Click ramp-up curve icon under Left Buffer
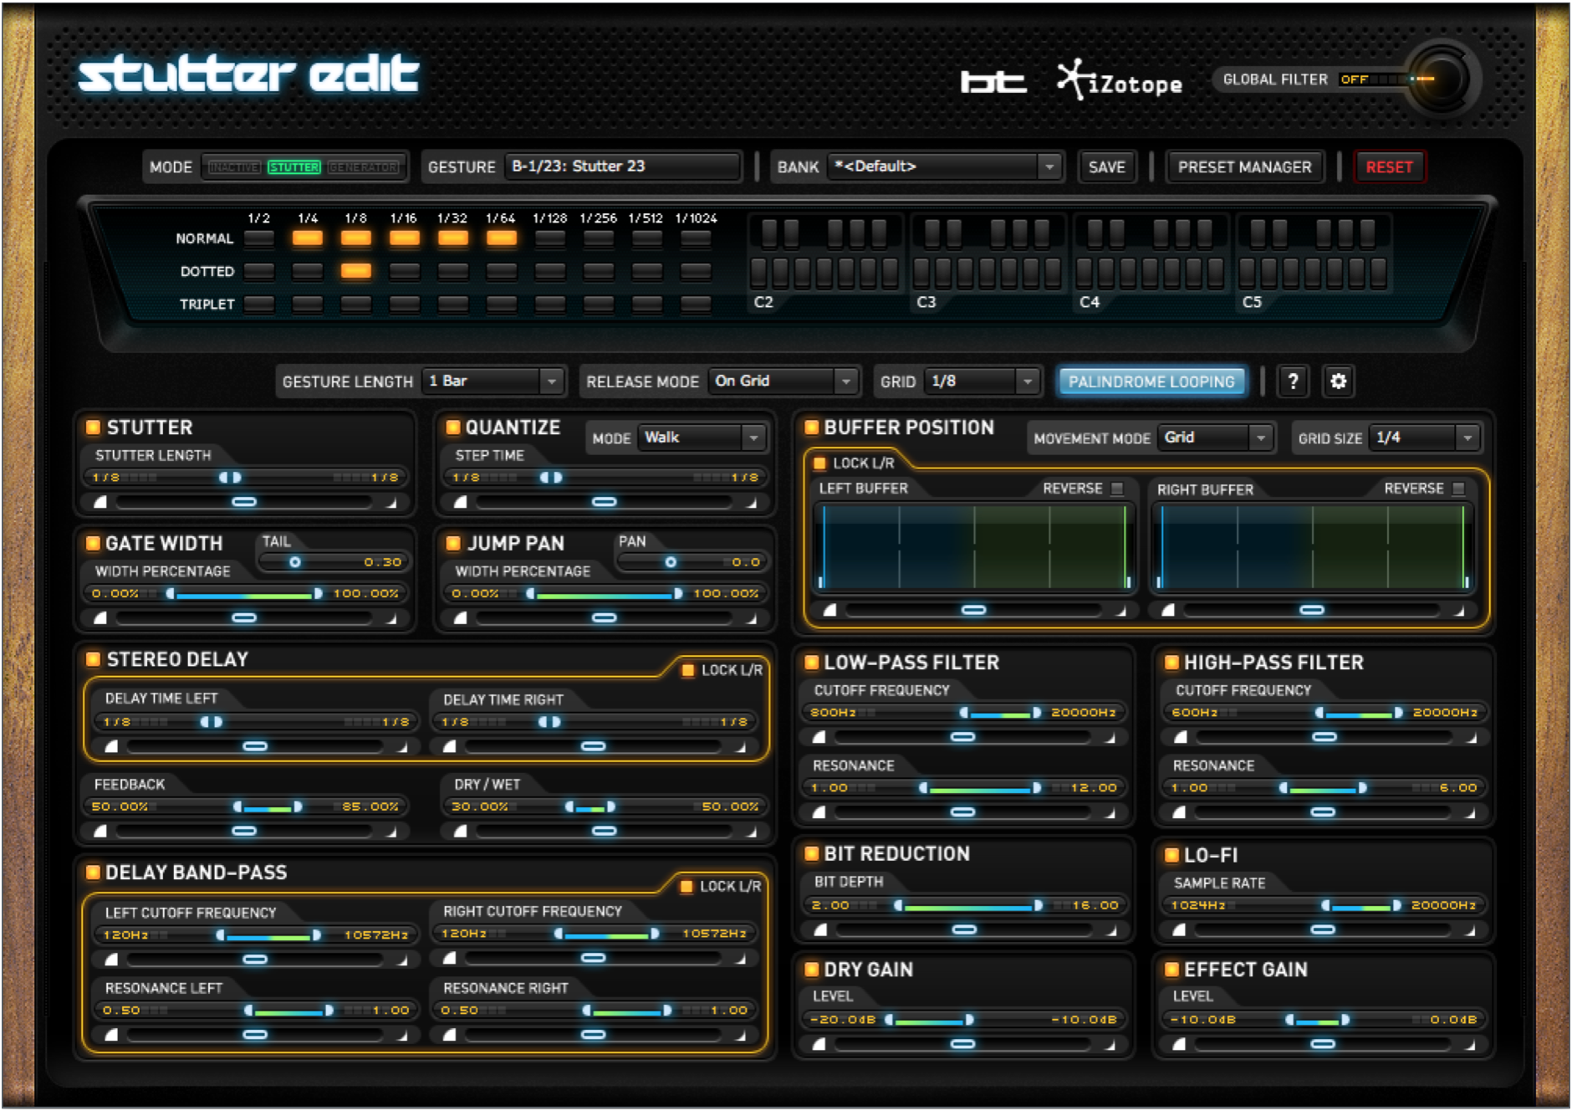Screen dimensions: 1572x1111 pos(829,610)
